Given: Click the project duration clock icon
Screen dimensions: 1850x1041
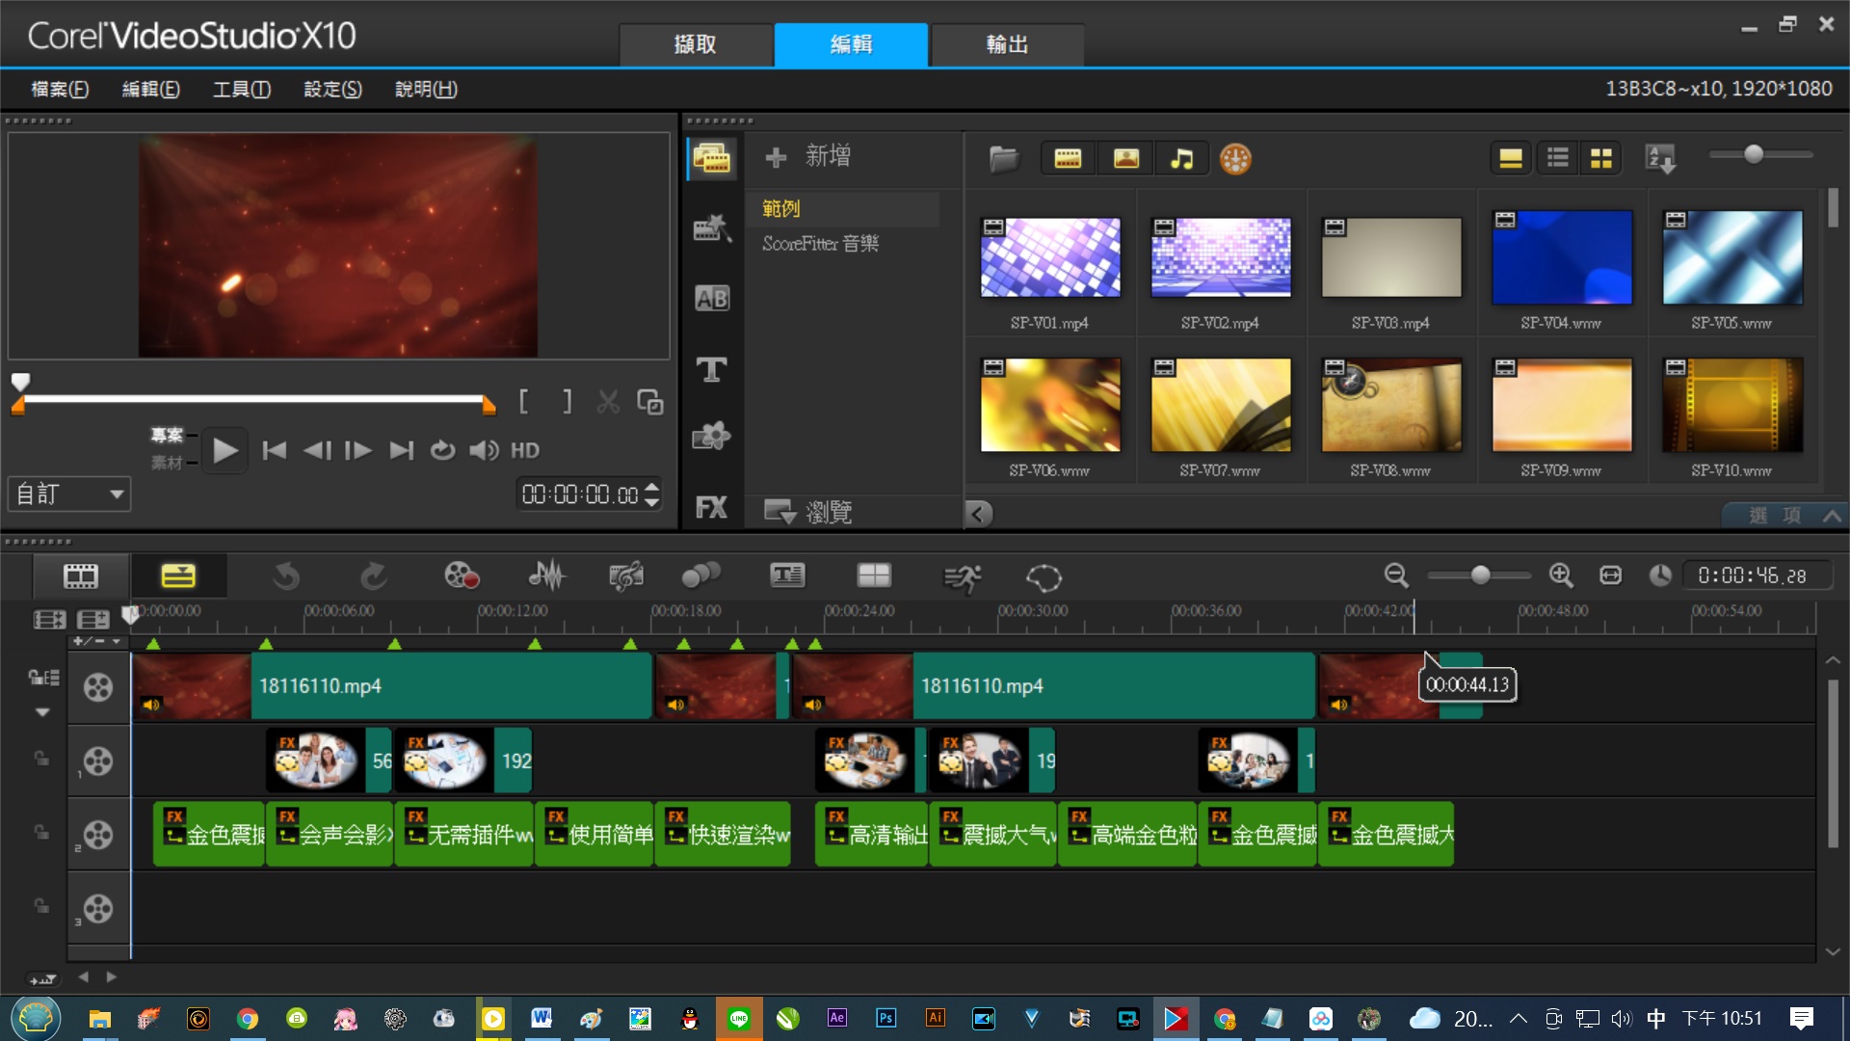Looking at the screenshot, I should point(1660,575).
